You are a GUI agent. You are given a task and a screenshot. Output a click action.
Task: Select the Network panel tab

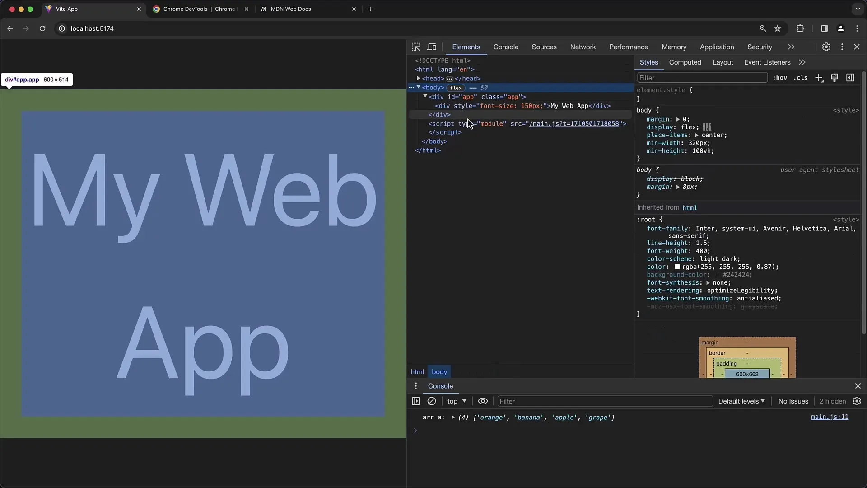click(583, 47)
